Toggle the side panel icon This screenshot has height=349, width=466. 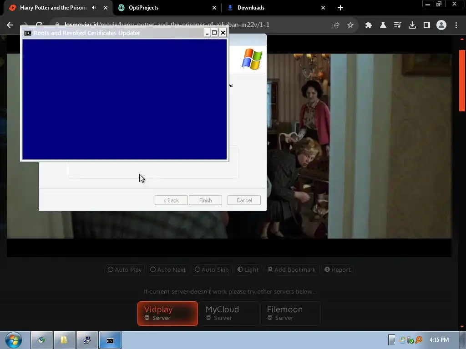point(427,25)
